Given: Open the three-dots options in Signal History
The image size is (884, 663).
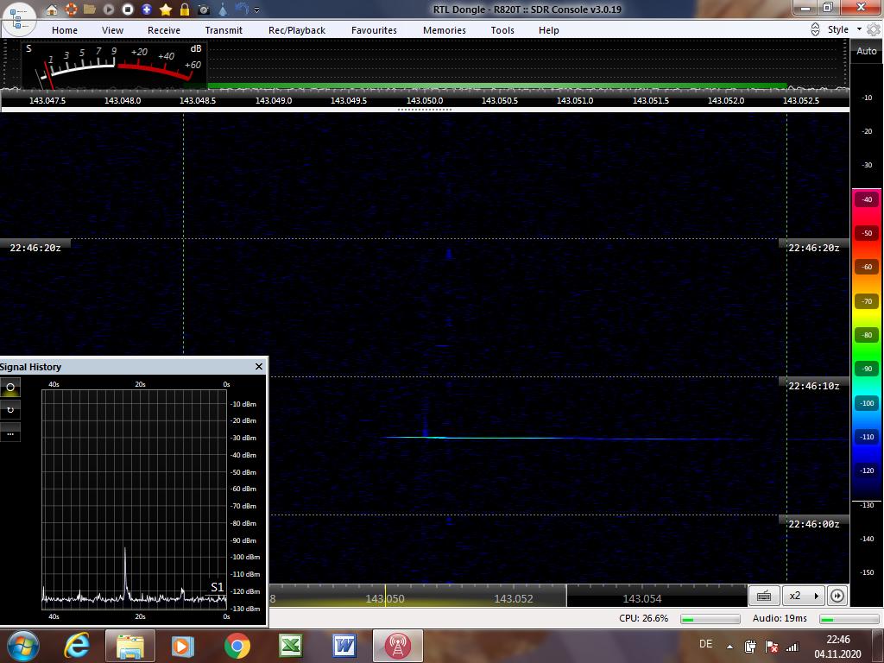Looking at the screenshot, I should 10,433.
